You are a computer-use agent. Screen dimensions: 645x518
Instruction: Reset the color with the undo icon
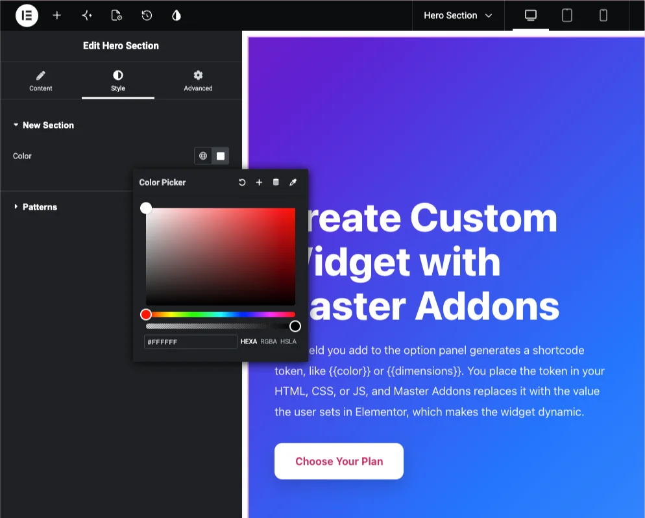coord(242,182)
